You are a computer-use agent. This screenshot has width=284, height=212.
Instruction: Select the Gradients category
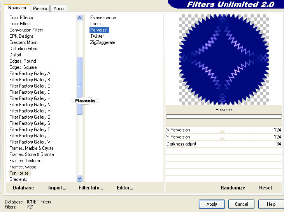pos(18,179)
